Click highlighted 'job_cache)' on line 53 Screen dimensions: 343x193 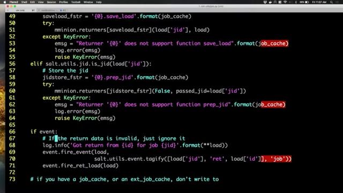point(274,43)
